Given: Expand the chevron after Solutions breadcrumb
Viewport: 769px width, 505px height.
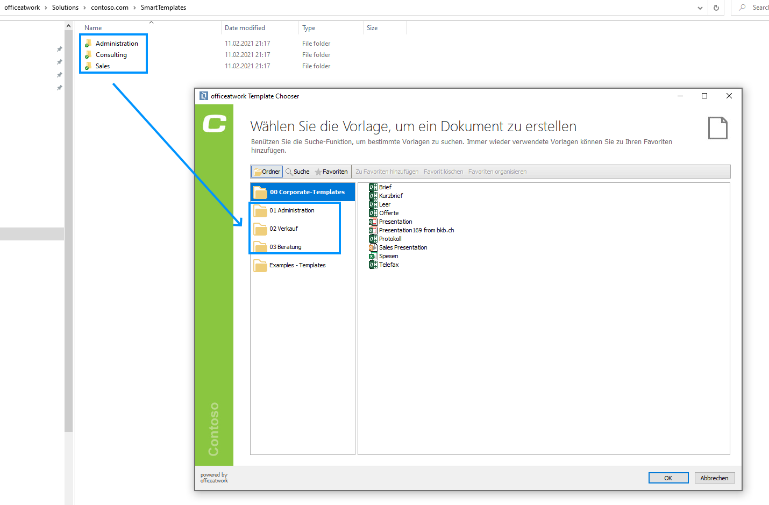Looking at the screenshot, I should click(x=84, y=8).
